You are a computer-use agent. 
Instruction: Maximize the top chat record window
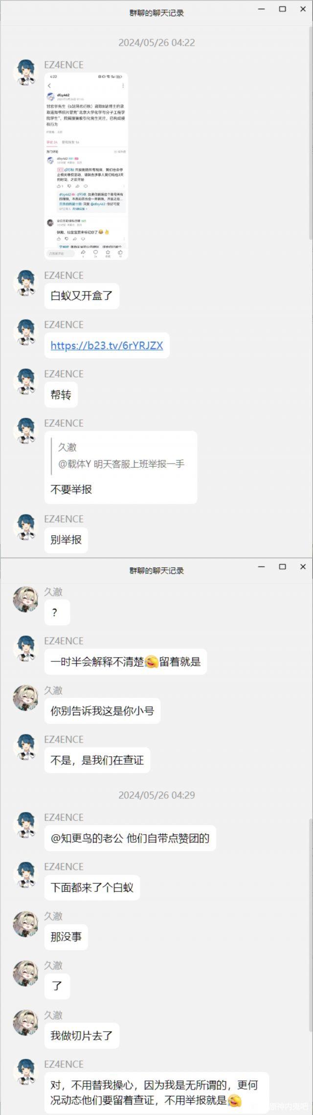coord(282,9)
